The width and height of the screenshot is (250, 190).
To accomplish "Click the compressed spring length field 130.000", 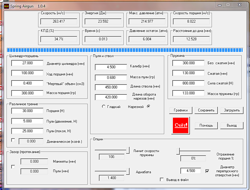I will [x=188, y=73].
